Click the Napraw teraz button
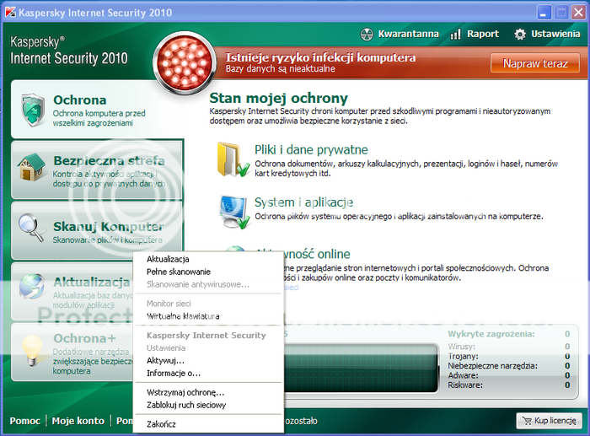Image resolution: width=590 pixels, height=436 pixels. 535,63
